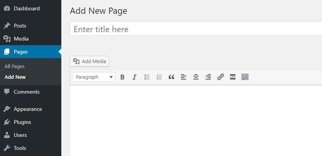Align text left
The height and width of the screenshot is (156, 322).
184,77
